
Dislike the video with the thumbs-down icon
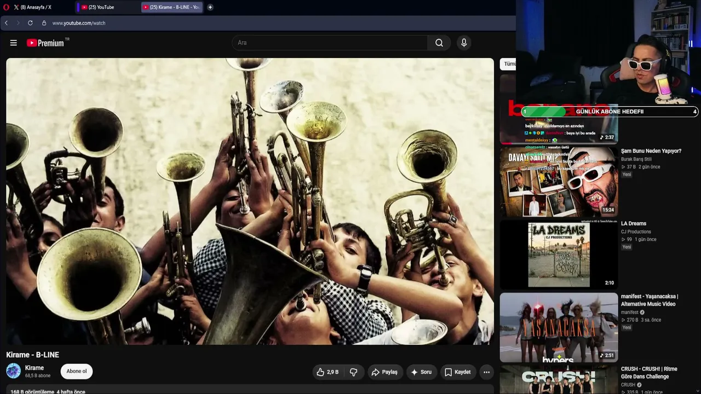click(354, 372)
